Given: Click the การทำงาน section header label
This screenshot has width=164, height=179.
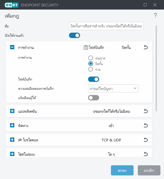Looking at the screenshot, I should point(26,48).
